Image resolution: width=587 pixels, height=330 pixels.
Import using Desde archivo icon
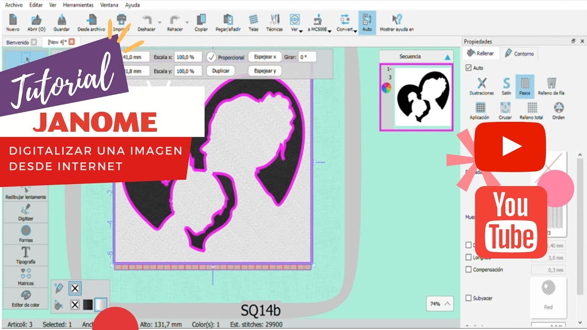91,23
